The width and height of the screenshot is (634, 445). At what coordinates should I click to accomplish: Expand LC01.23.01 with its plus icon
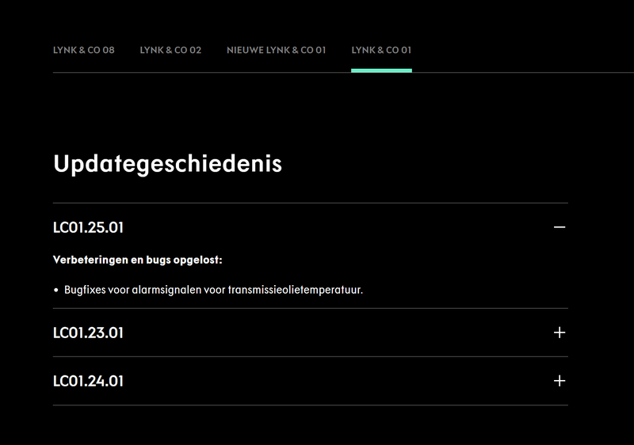coord(560,333)
